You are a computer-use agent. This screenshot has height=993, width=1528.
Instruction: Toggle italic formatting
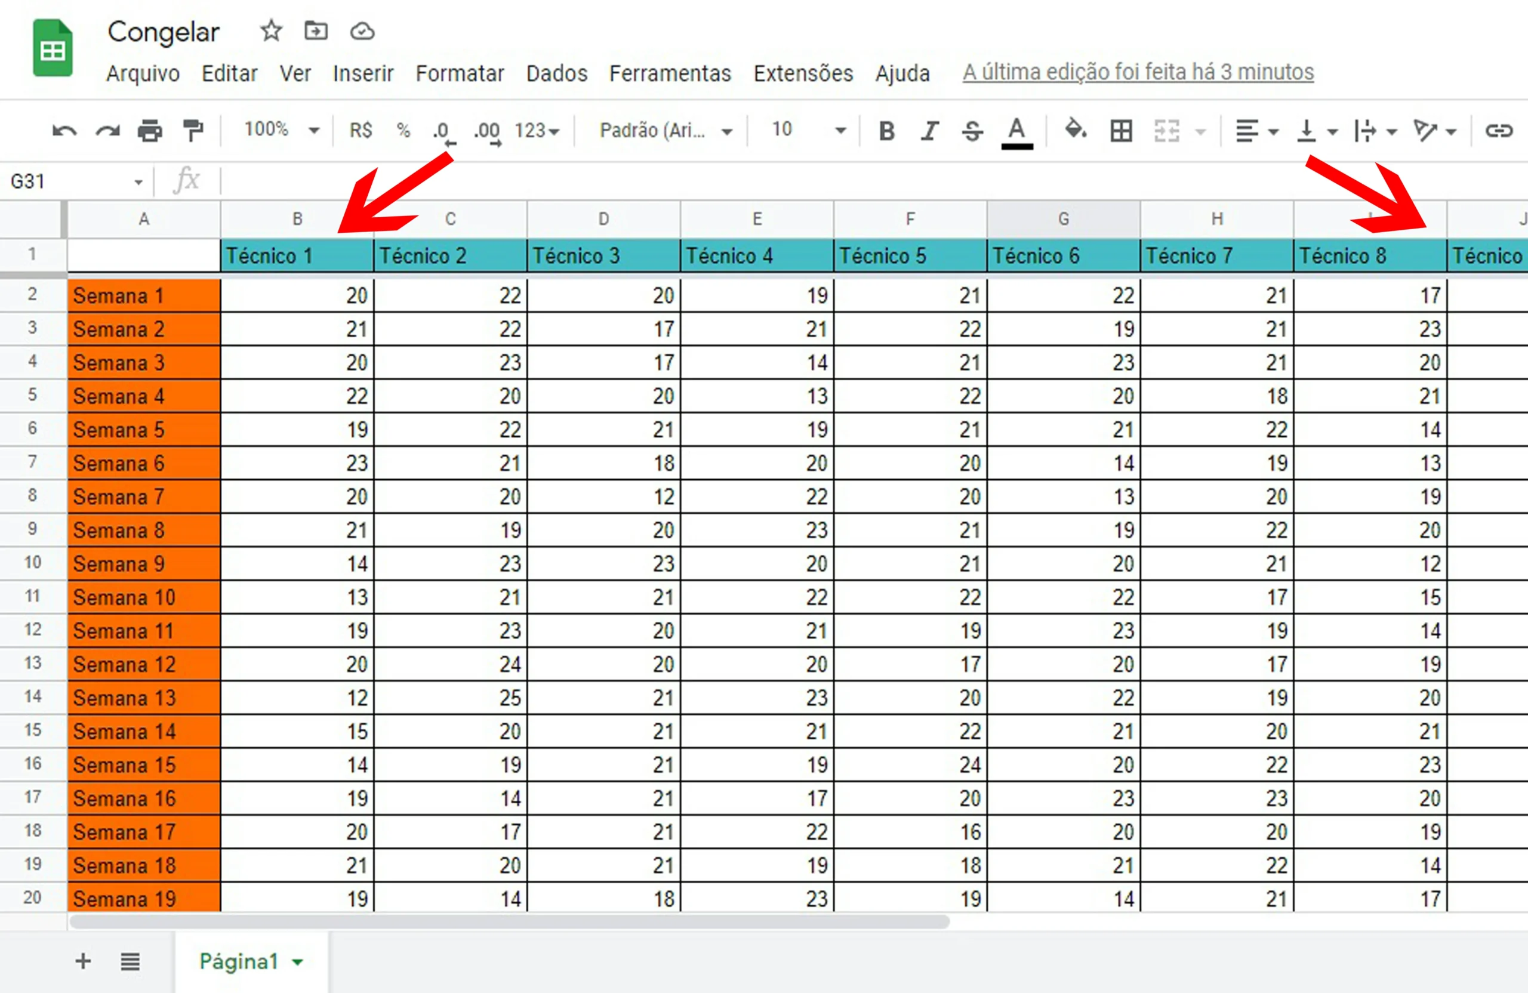pos(930,131)
